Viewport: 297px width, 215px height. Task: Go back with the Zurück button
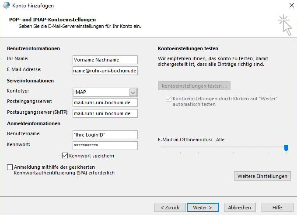pos(170,208)
